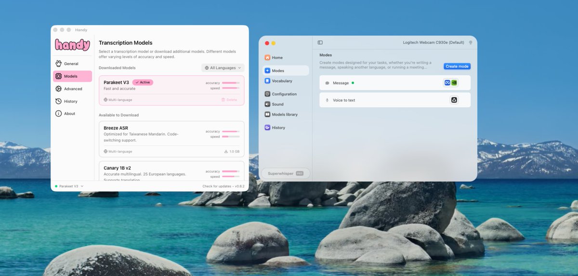
Task: Click the Active badge on Parakeet V3
Action: click(x=143, y=82)
